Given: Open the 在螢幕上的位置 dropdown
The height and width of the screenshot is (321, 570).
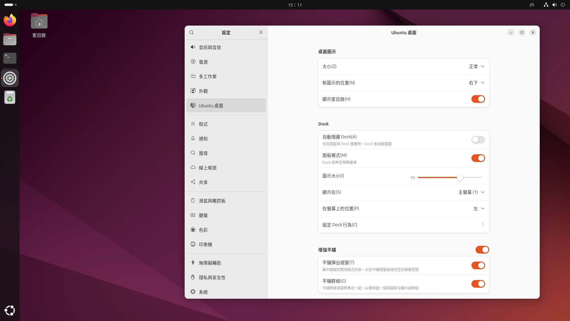Looking at the screenshot, I should (479, 208).
